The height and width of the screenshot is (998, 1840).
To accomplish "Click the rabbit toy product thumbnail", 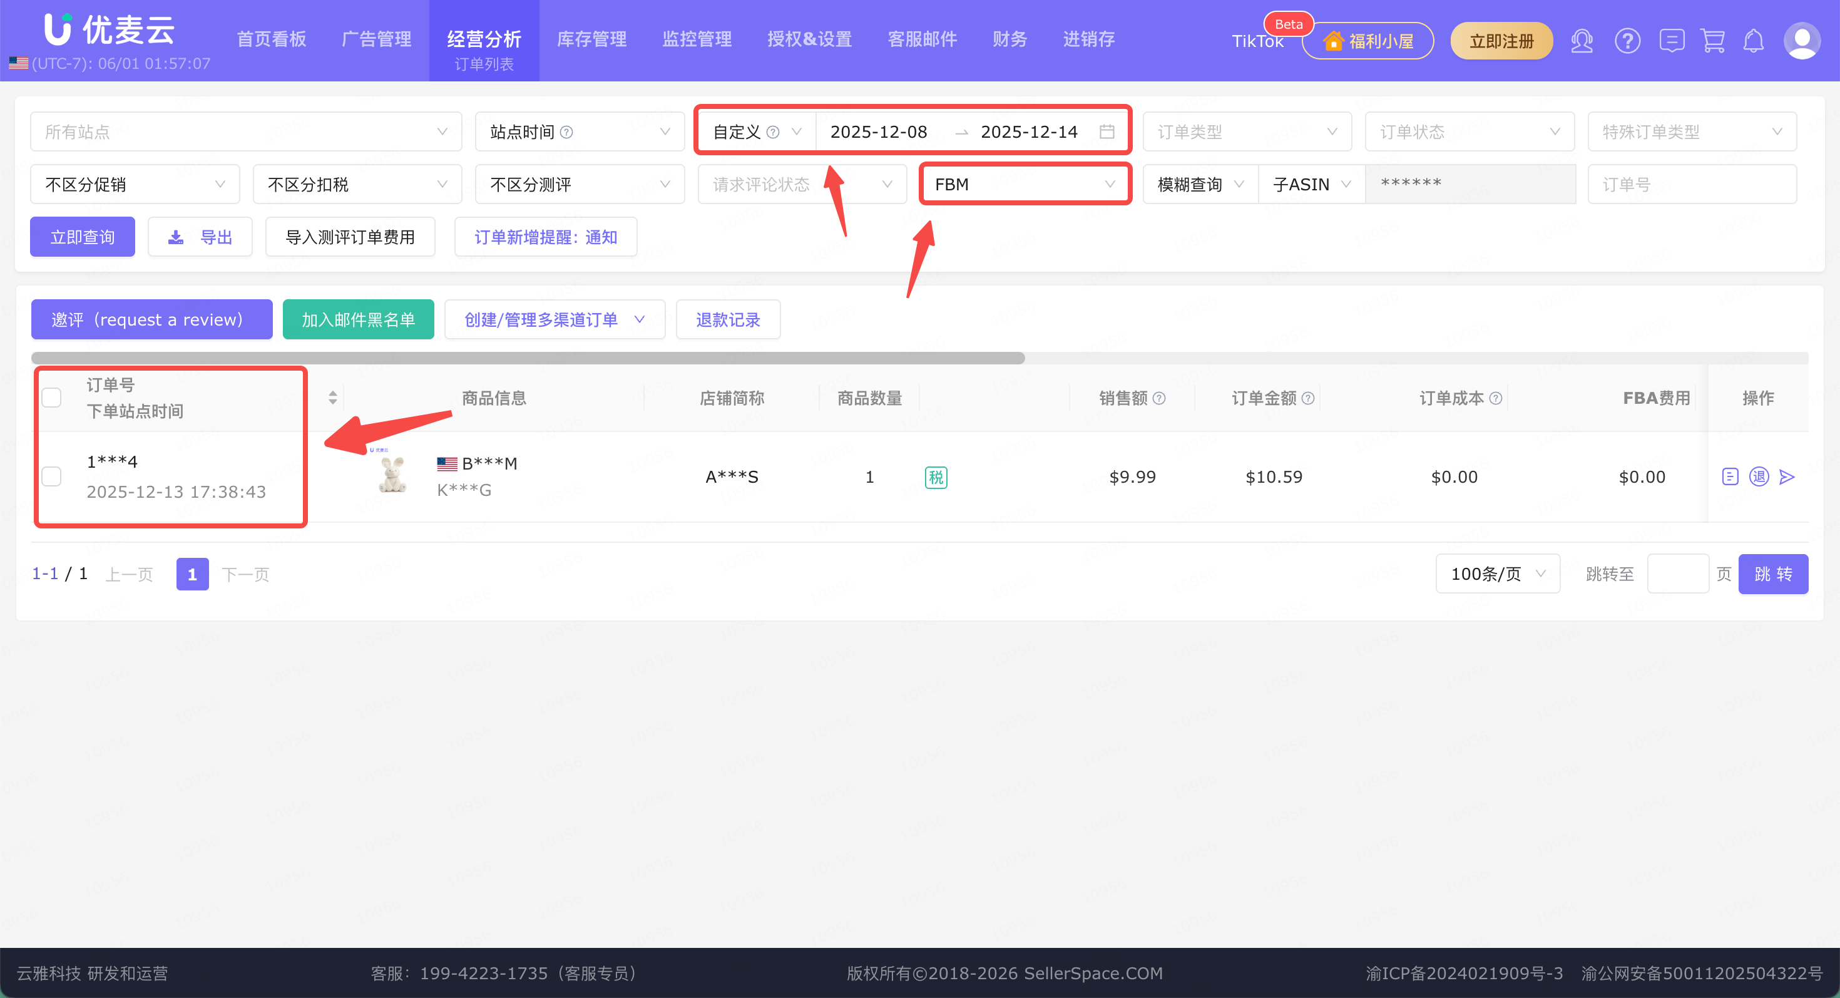I will tap(391, 475).
